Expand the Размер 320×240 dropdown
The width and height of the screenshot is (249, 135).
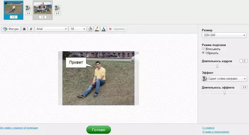pos(224,35)
